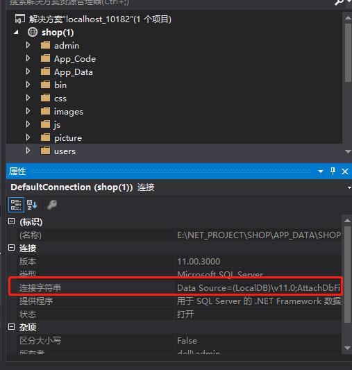Click the users folder icon
This screenshot has height=370, width=352.
tap(46, 151)
